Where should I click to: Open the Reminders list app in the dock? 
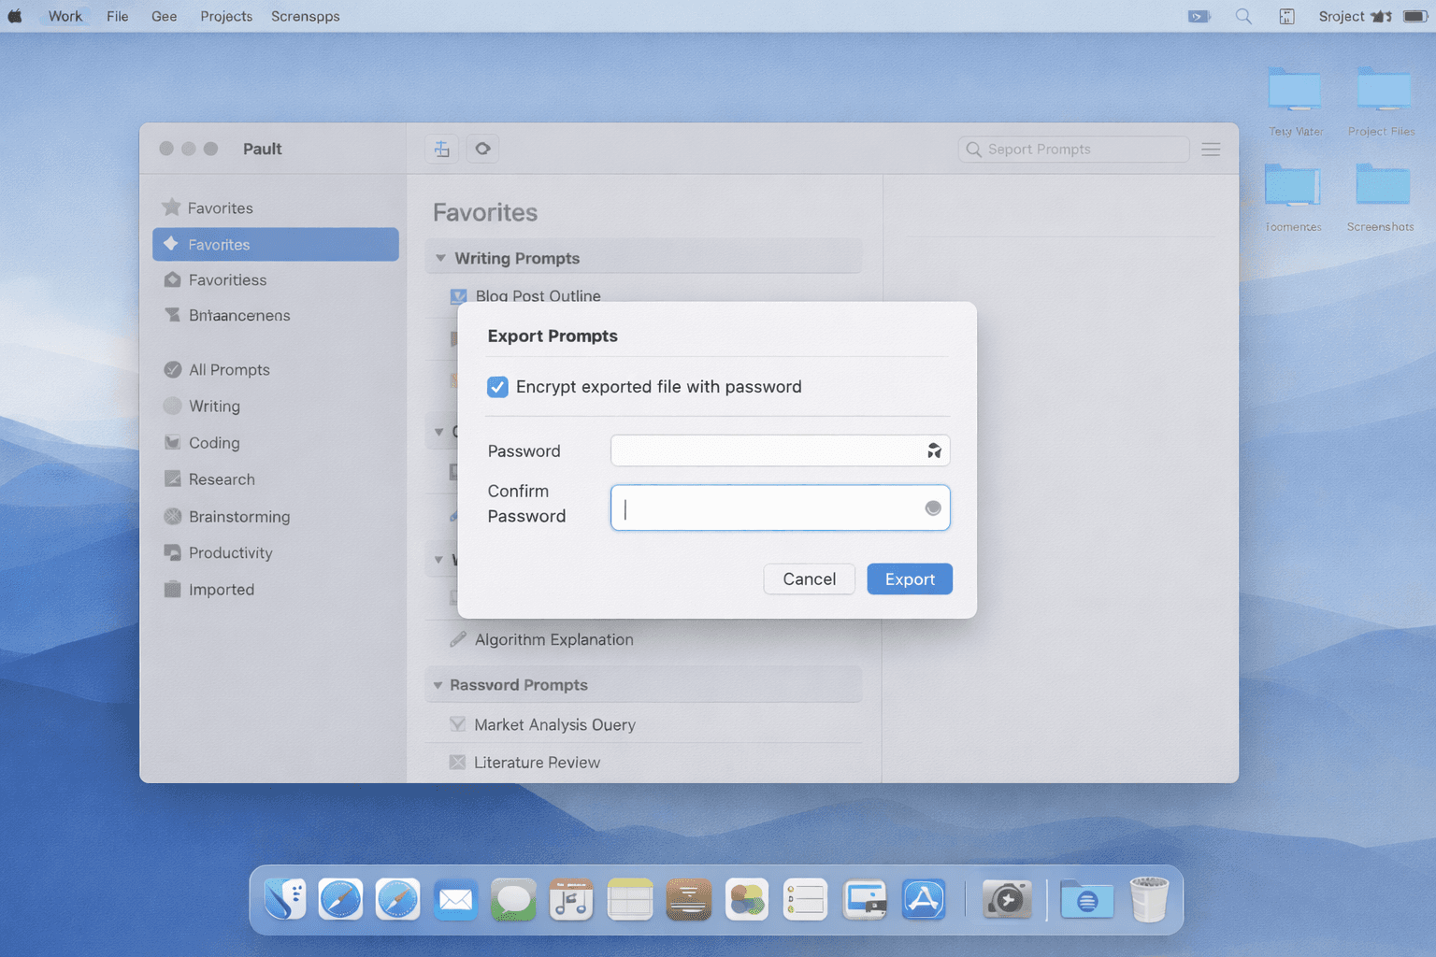pyautogui.click(x=805, y=900)
